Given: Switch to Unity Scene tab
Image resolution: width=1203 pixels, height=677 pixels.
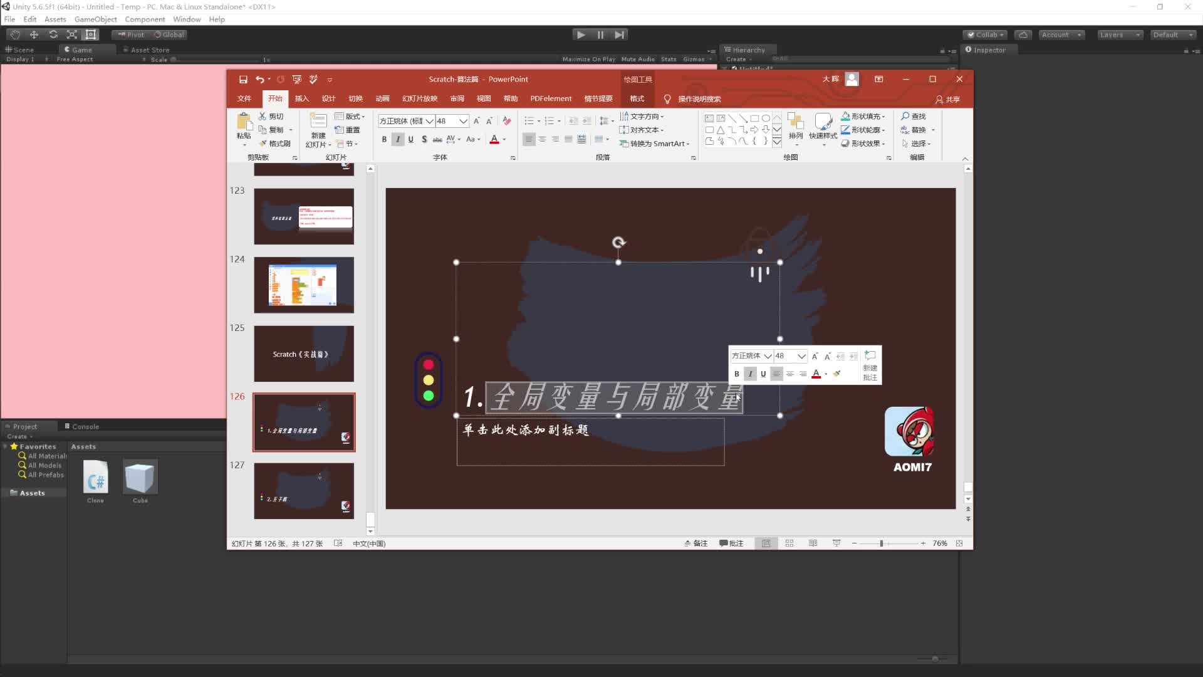Looking at the screenshot, I should click(19, 50).
